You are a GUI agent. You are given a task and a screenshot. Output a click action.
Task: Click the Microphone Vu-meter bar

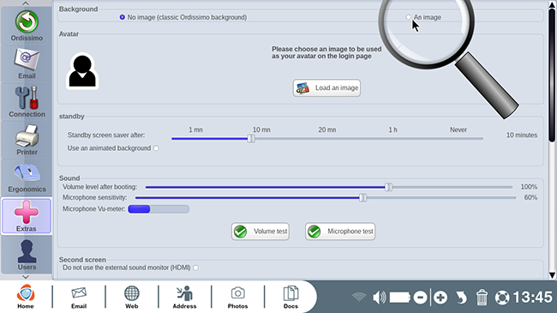point(159,208)
